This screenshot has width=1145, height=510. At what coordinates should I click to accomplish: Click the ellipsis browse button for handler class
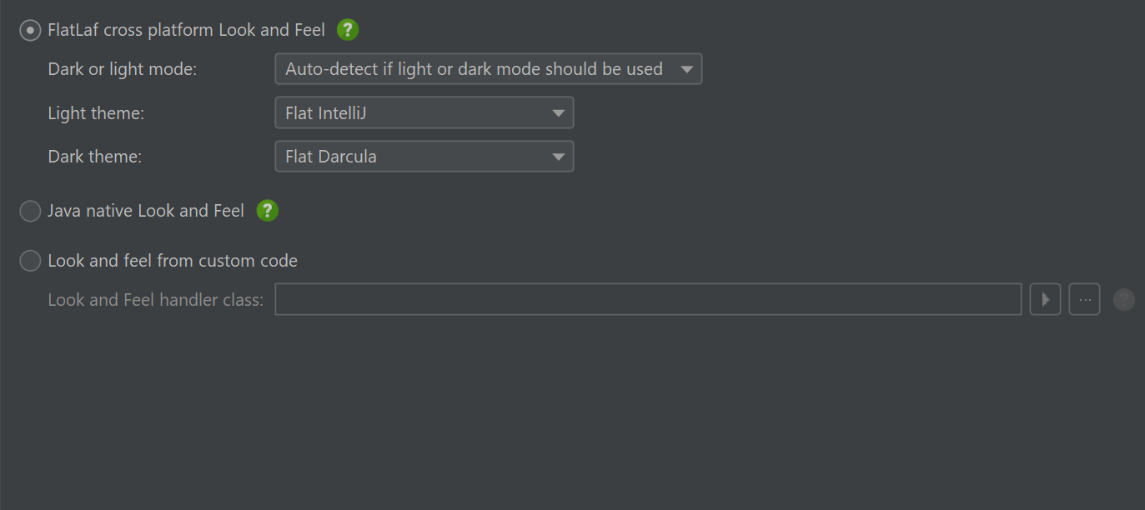click(1084, 300)
